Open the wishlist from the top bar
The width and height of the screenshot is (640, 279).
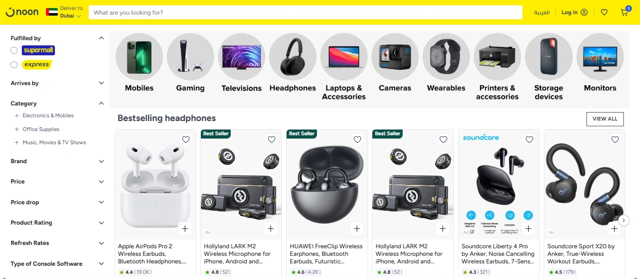point(604,12)
